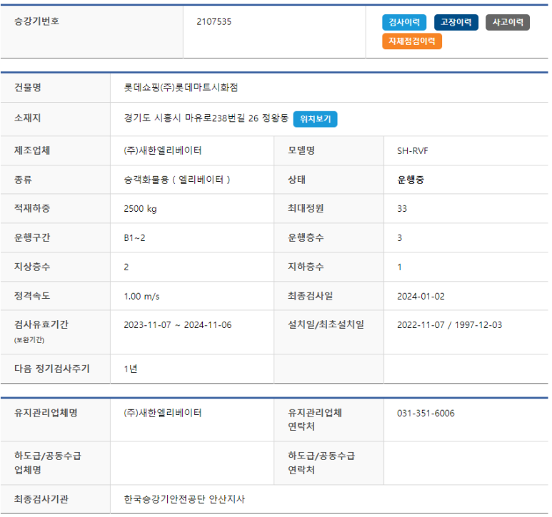Image resolution: width=552 pixels, height=517 pixels.
Task: Click the 모델명 label
Action: [x=301, y=150]
